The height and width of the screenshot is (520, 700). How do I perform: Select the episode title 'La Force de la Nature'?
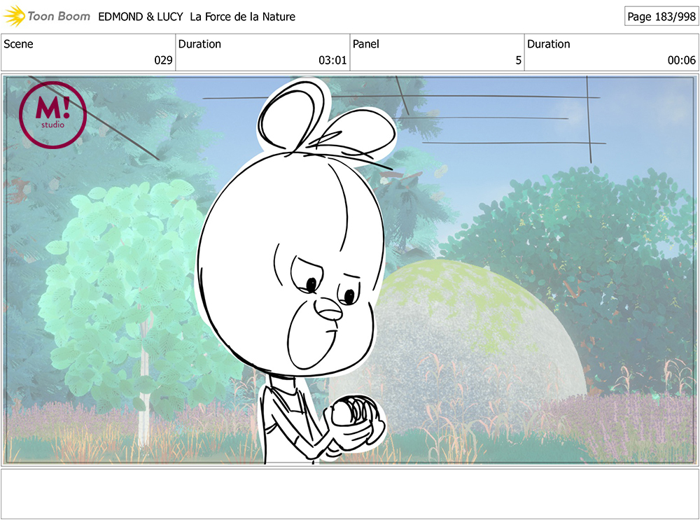coord(242,17)
